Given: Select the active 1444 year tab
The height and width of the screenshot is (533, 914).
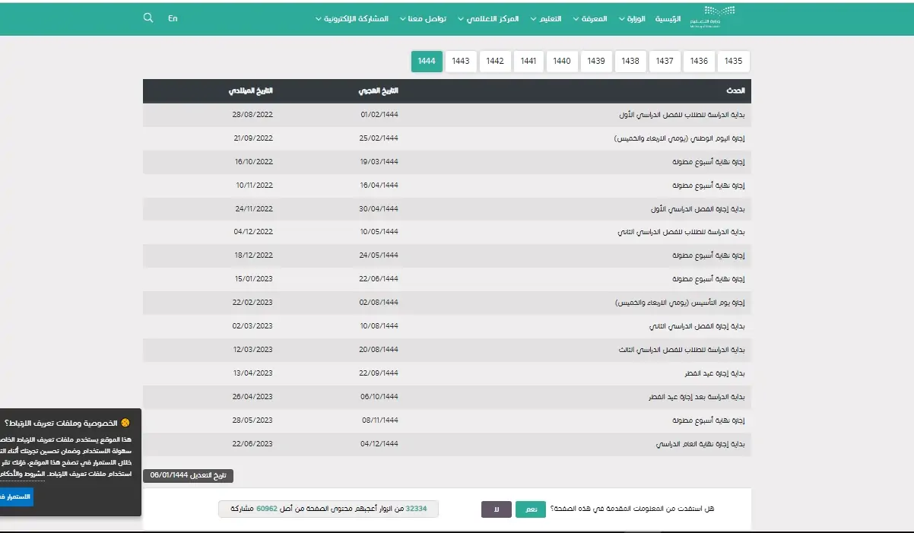Looking at the screenshot, I should coord(427,62).
